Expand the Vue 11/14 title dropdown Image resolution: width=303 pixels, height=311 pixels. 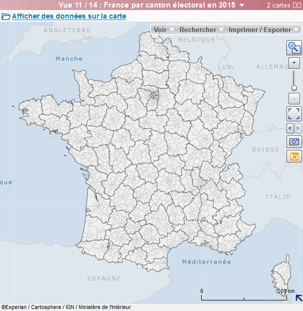242,5
